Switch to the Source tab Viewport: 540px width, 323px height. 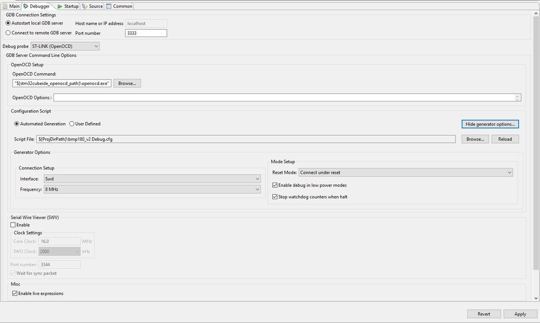click(x=92, y=6)
